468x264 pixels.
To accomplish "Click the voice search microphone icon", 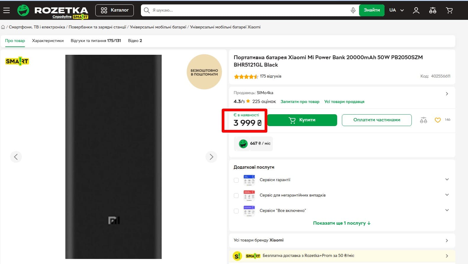I will [x=353, y=10].
